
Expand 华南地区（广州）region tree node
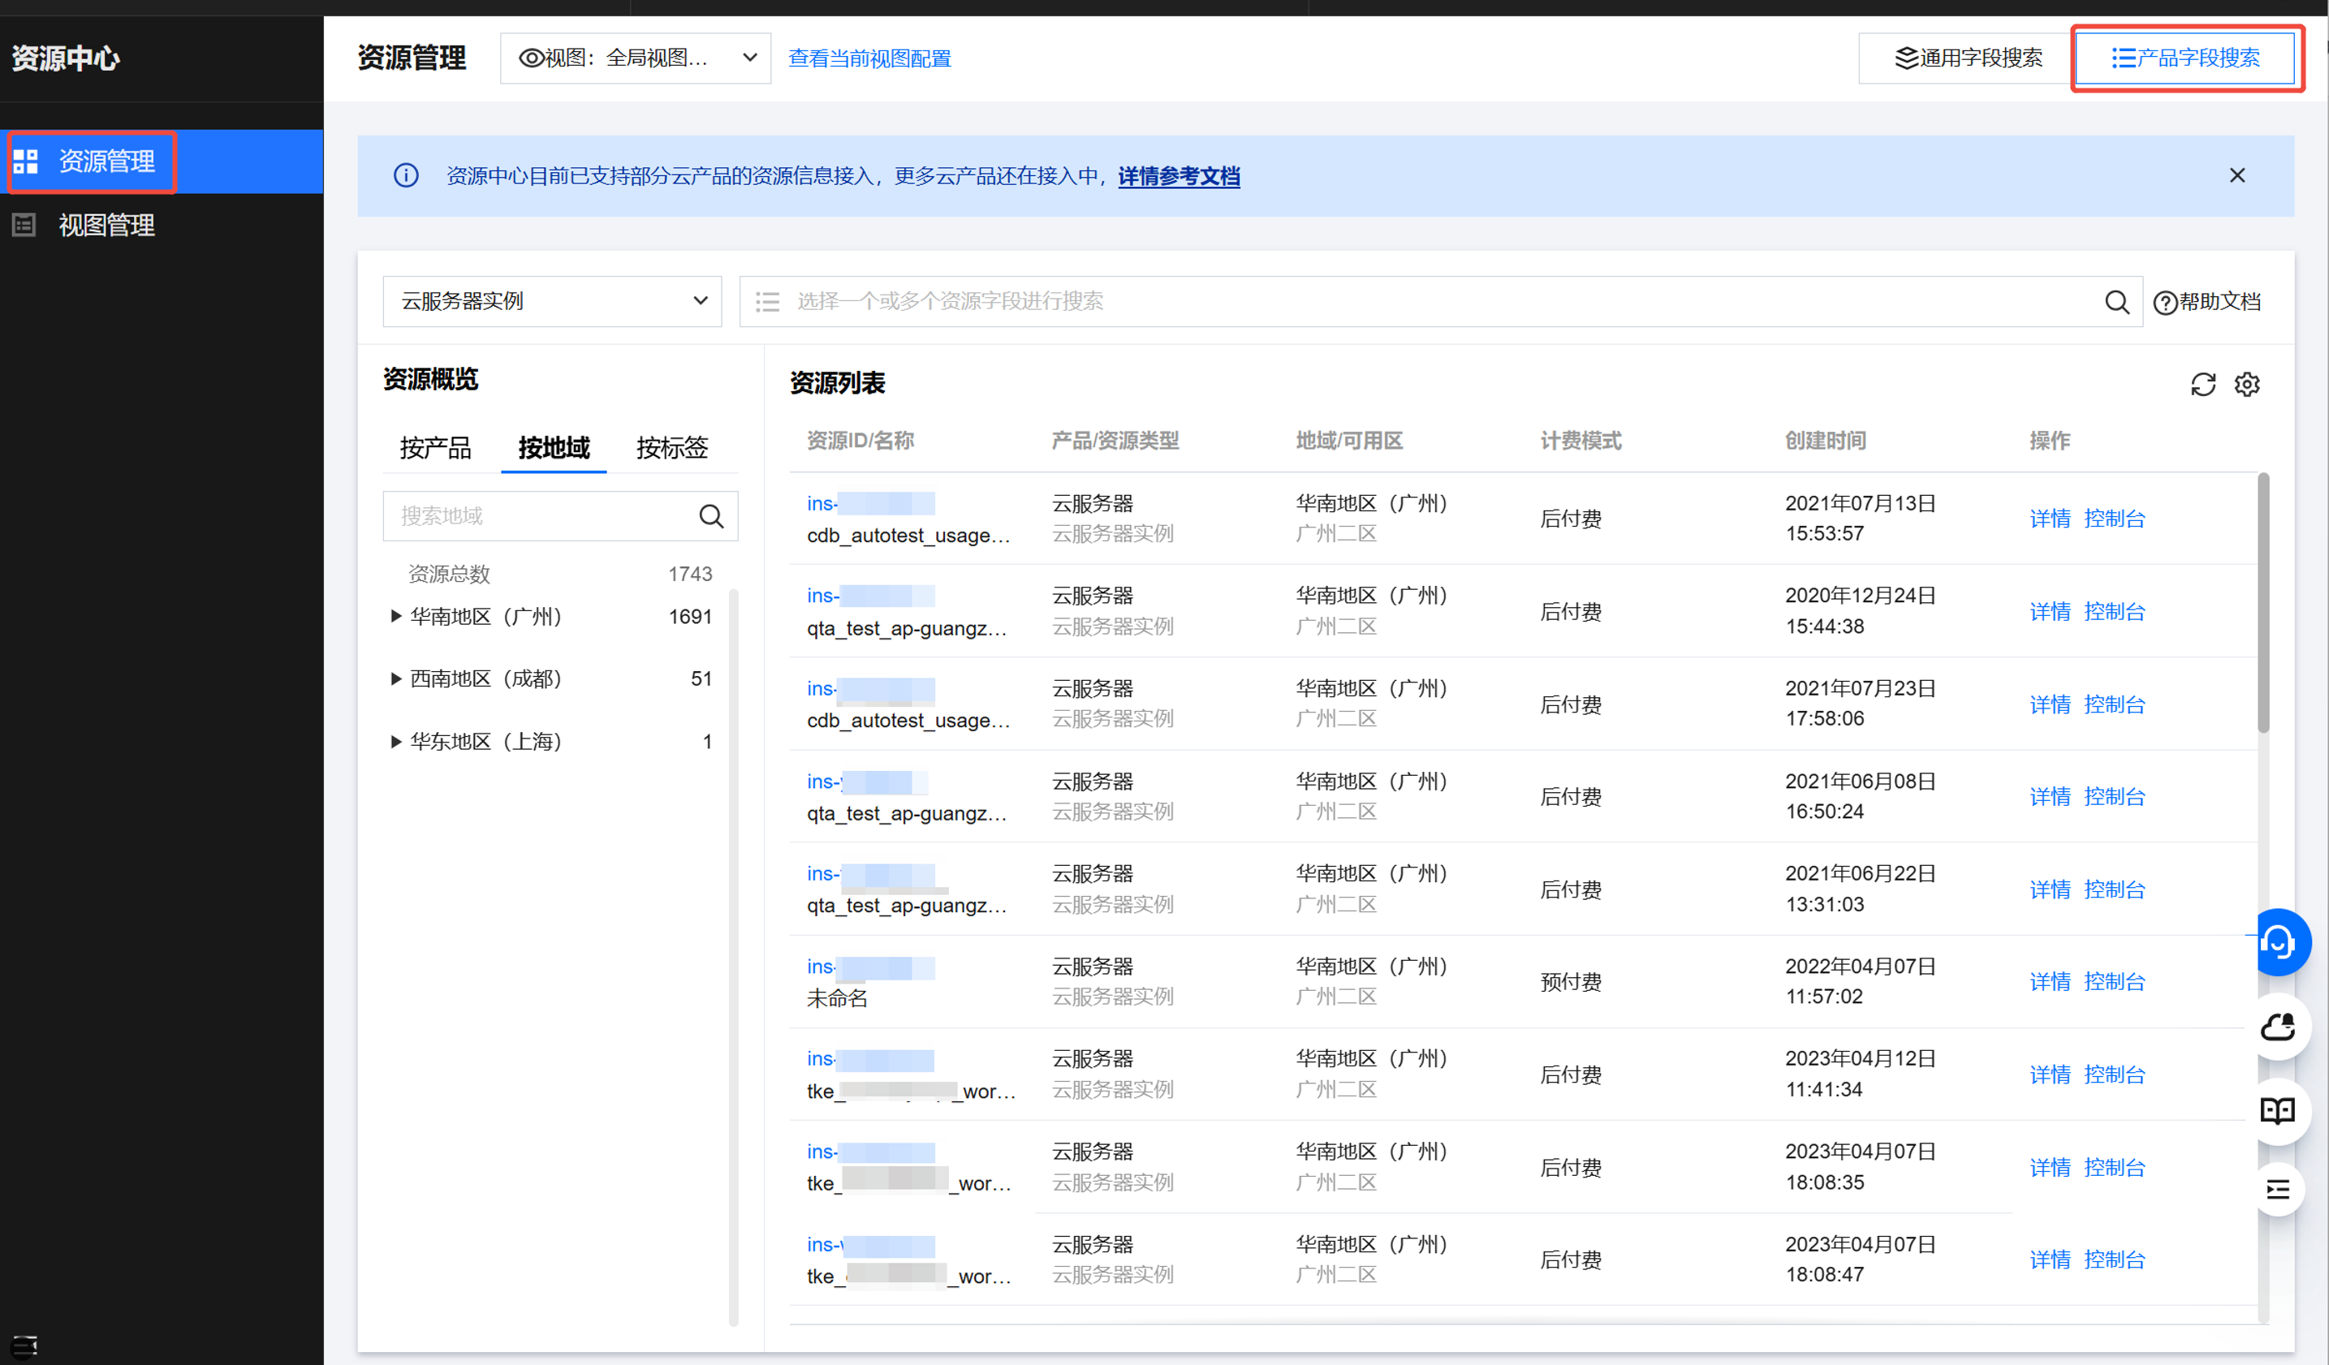[395, 617]
